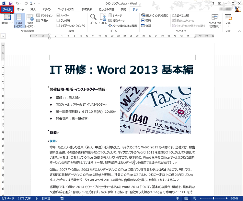
Task: Choose 複数ページ zoom option
Action: pyautogui.click(x=117, y=20)
